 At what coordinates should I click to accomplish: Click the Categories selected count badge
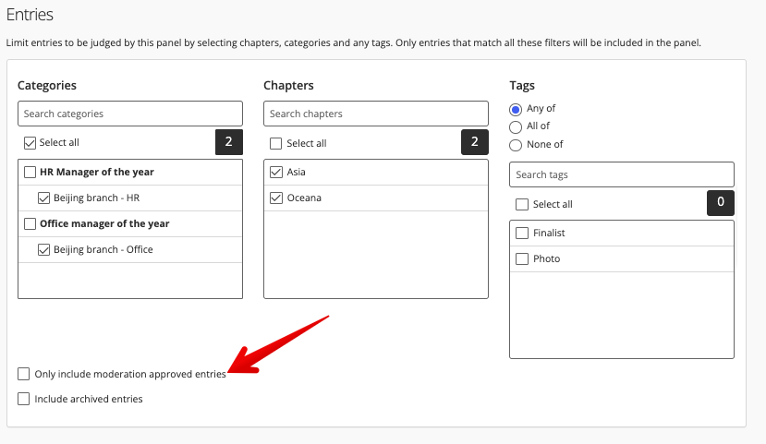(x=228, y=142)
